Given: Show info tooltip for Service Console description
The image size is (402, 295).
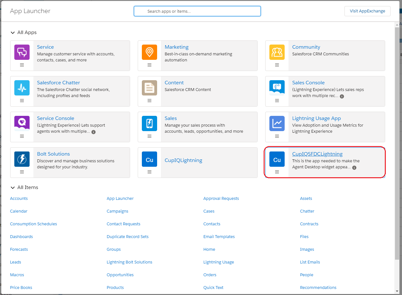Looking at the screenshot, I should [94, 132].
